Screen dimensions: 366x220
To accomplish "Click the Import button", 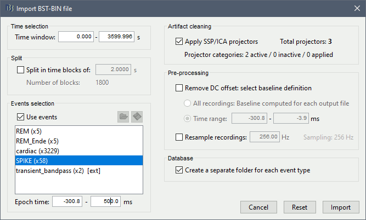I will tap(340, 208).
